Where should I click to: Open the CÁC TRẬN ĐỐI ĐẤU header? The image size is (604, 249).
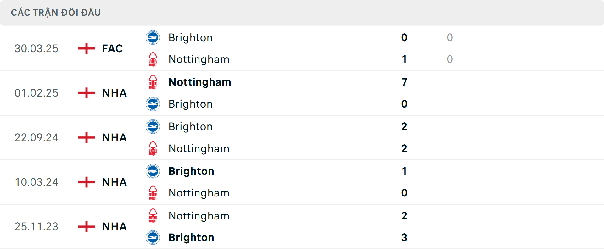coord(56,13)
